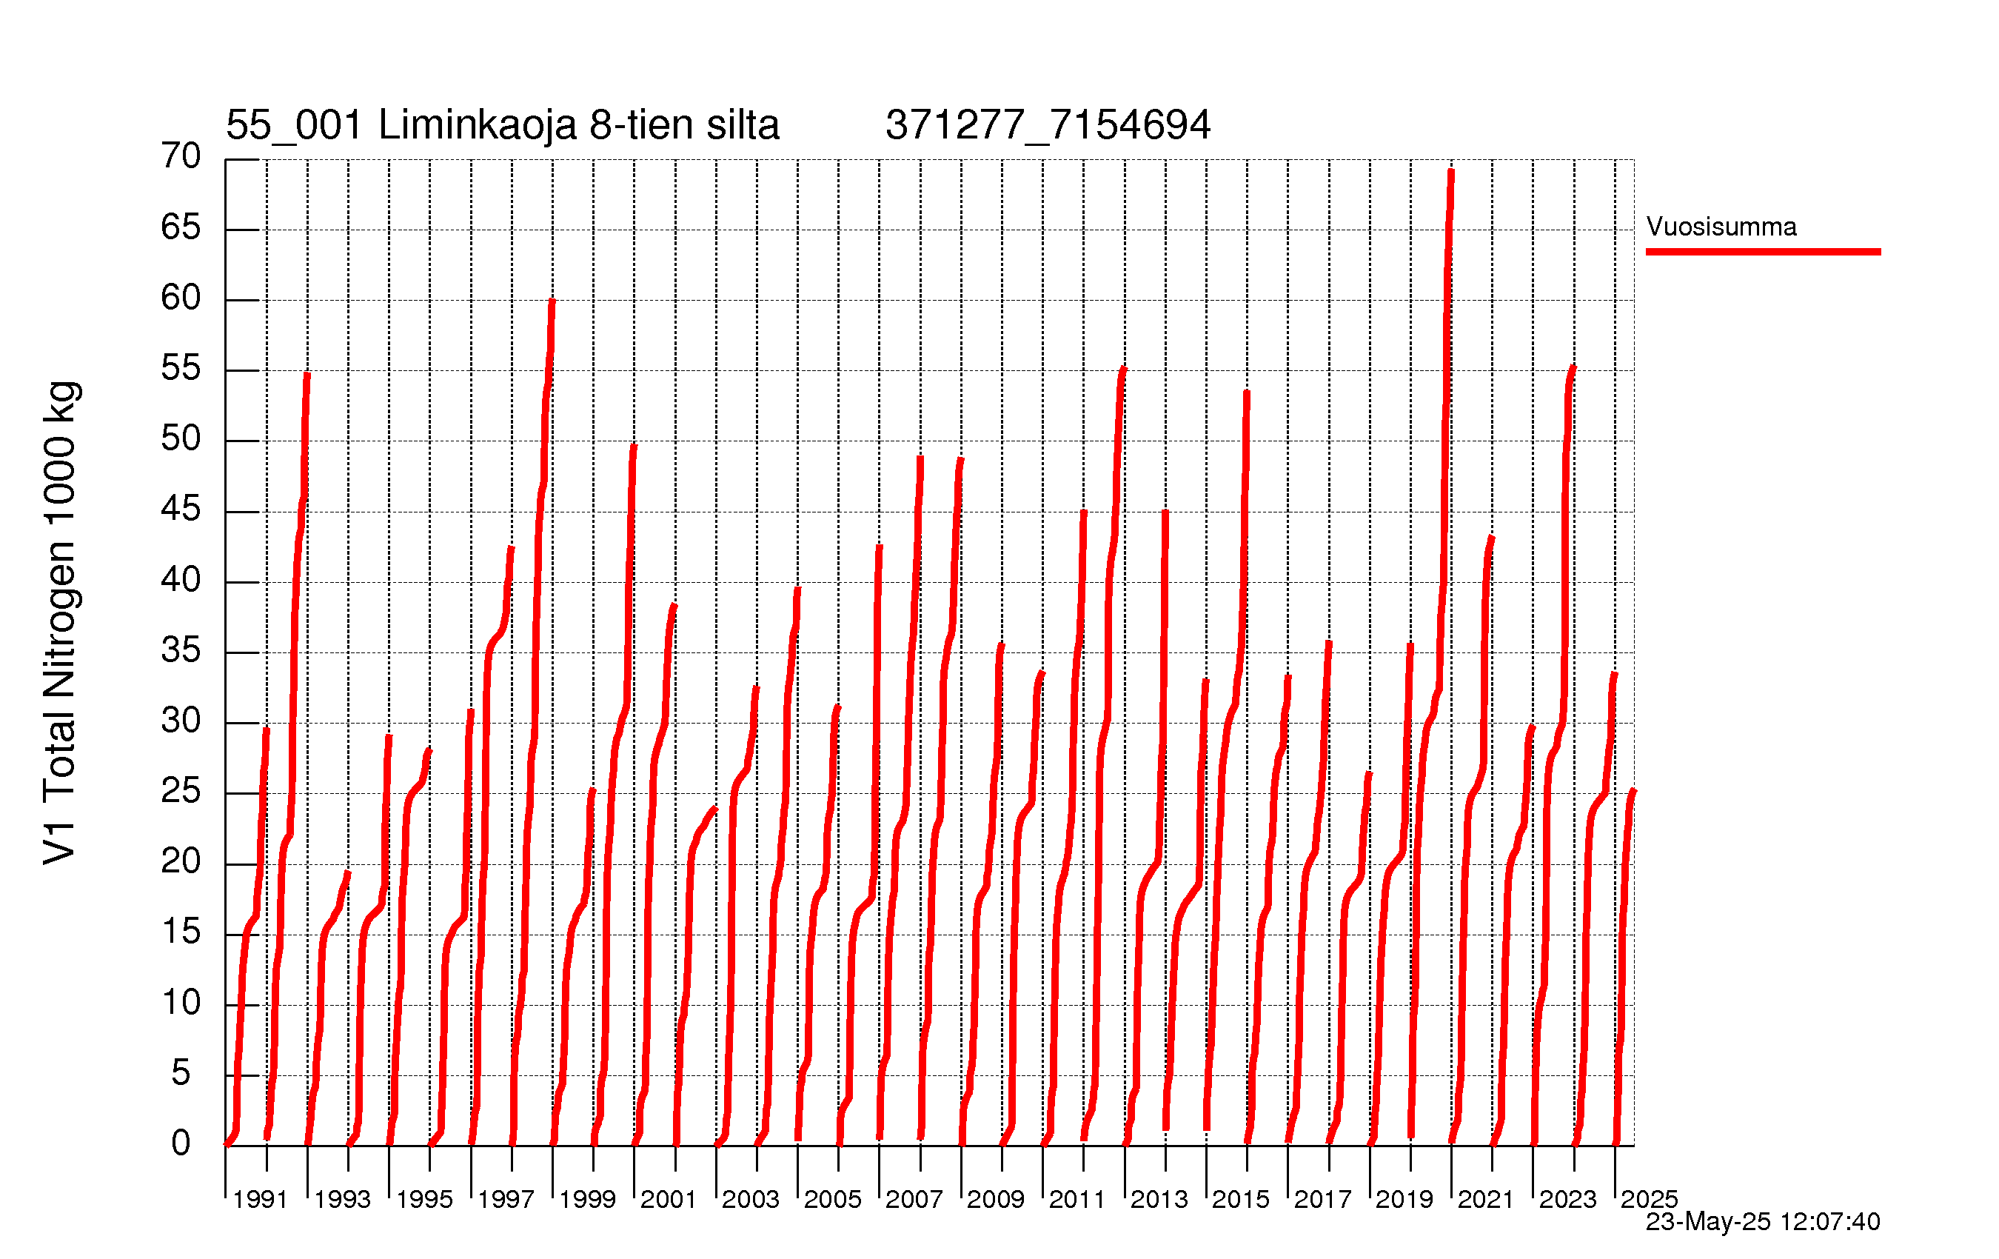Viewport: 1999px width, 1259px height.
Task: Click the x-axis year label 2011
Action: (1076, 1199)
